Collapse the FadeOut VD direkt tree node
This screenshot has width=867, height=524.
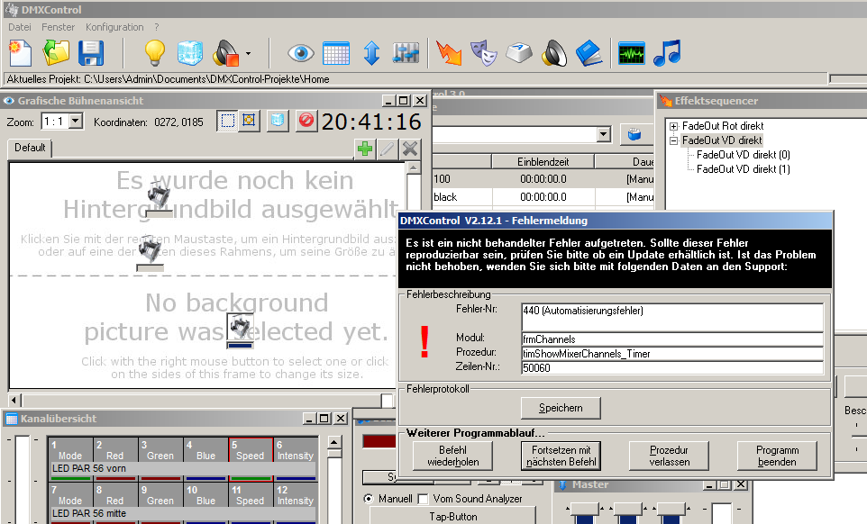click(x=673, y=140)
